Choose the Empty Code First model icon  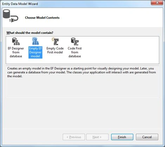click(x=55, y=41)
